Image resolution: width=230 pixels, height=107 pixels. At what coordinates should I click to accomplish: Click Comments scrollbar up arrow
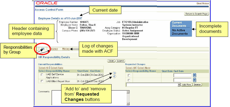[128, 92]
